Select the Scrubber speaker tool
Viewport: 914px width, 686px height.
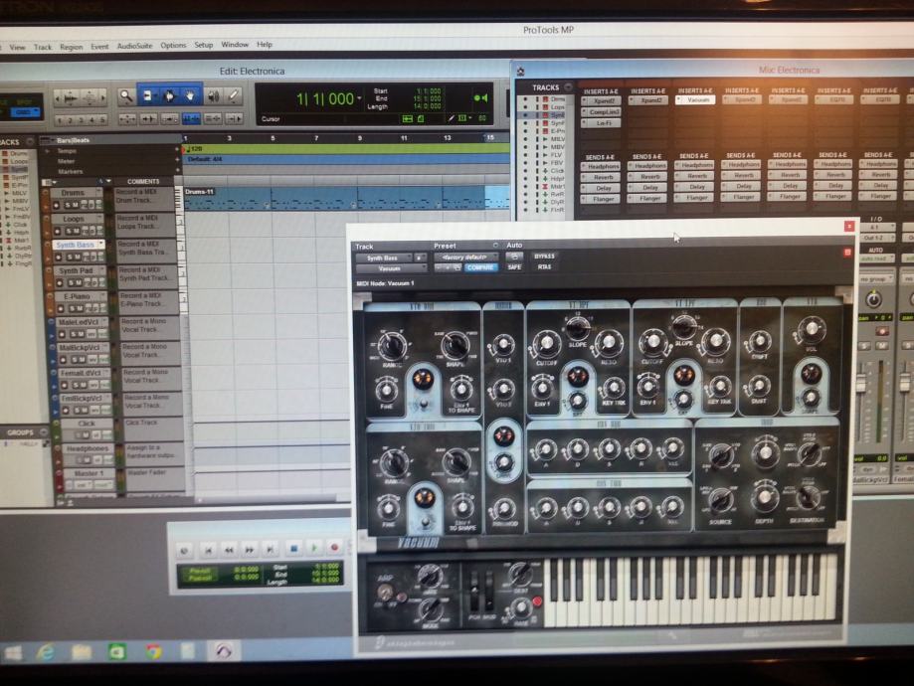tap(214, 96)
